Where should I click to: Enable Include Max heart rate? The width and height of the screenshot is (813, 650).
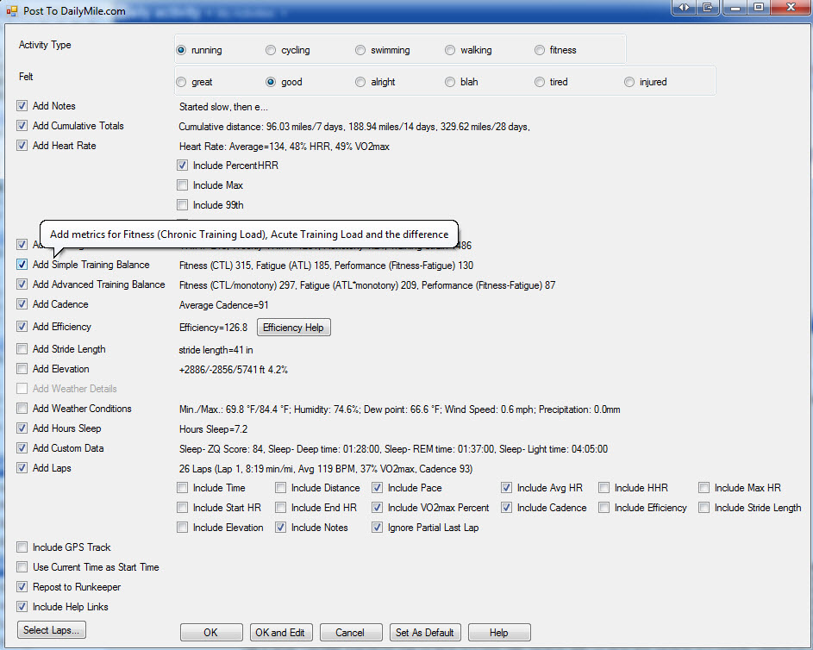point(182,185)
